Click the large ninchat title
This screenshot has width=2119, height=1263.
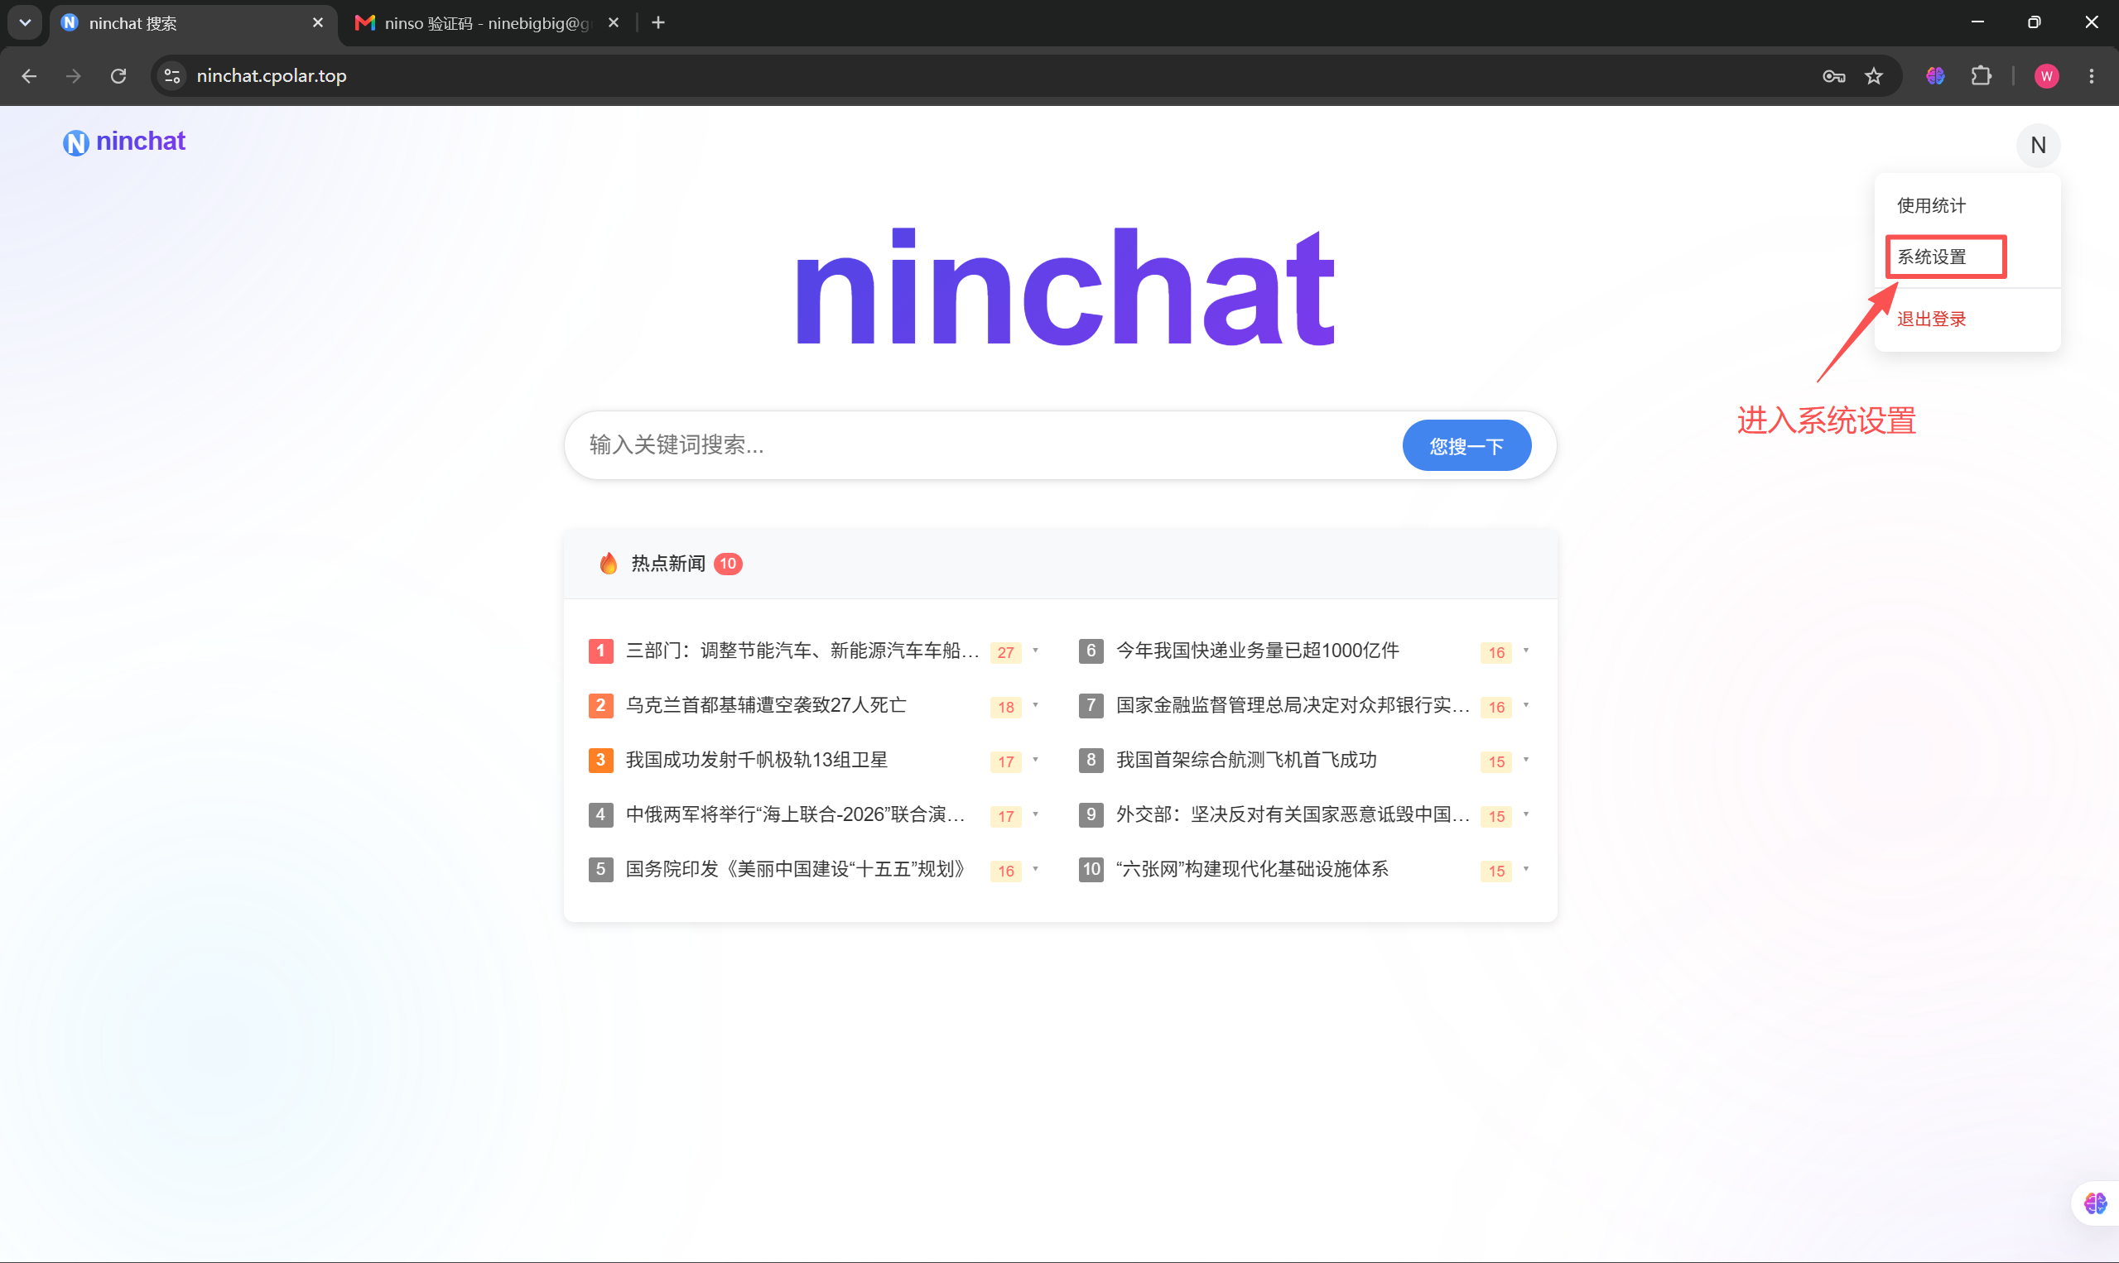coord(1064,288)
